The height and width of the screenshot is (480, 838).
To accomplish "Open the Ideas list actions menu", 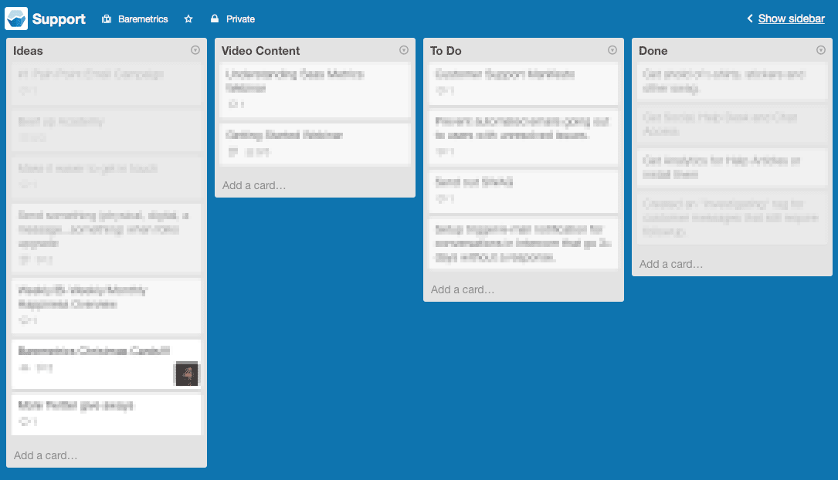I will [x=195, y=50].
